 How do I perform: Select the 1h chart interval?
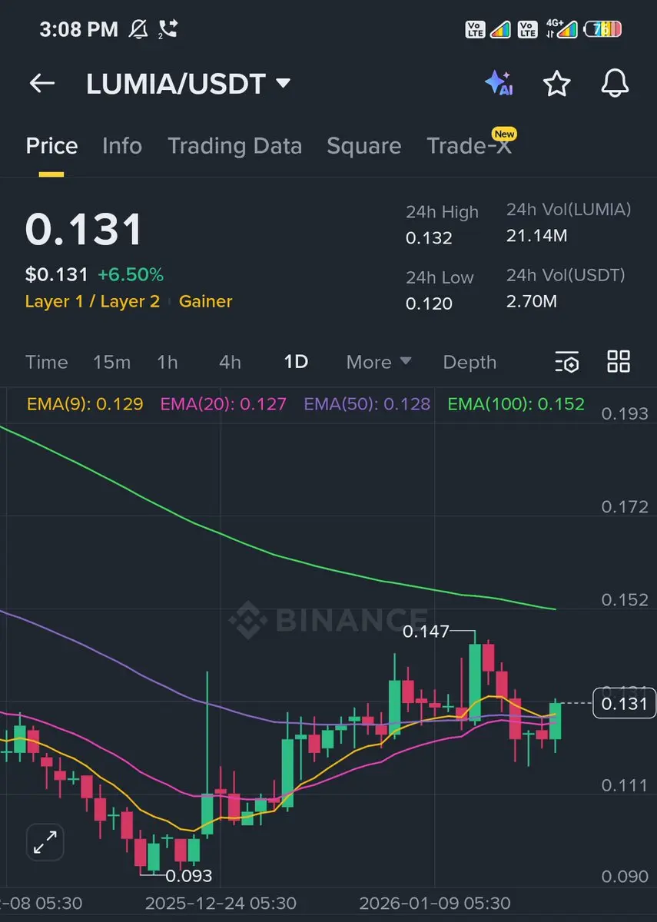[168, 362]
